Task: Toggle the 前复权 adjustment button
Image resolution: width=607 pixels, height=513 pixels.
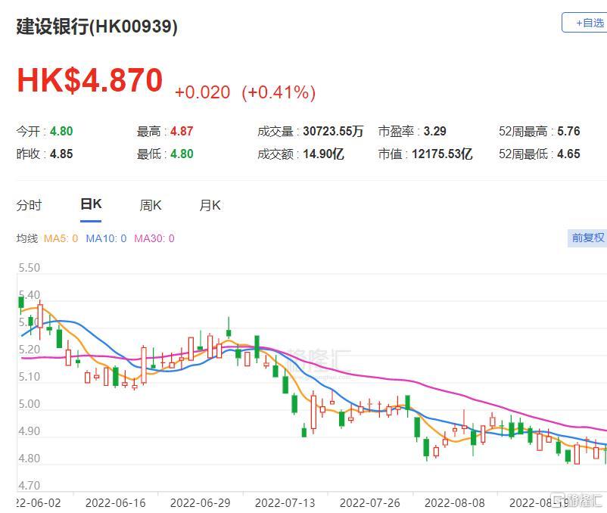Action: pos(587,238)
